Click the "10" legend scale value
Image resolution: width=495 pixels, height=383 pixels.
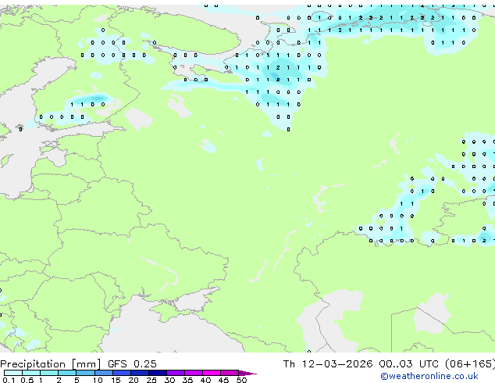[x=98, y=380]
